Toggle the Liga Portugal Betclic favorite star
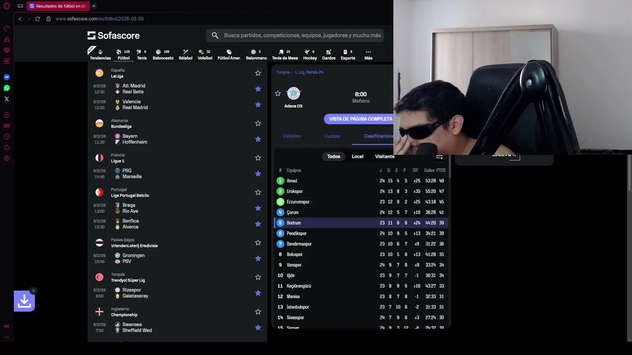 pos(258,192)
